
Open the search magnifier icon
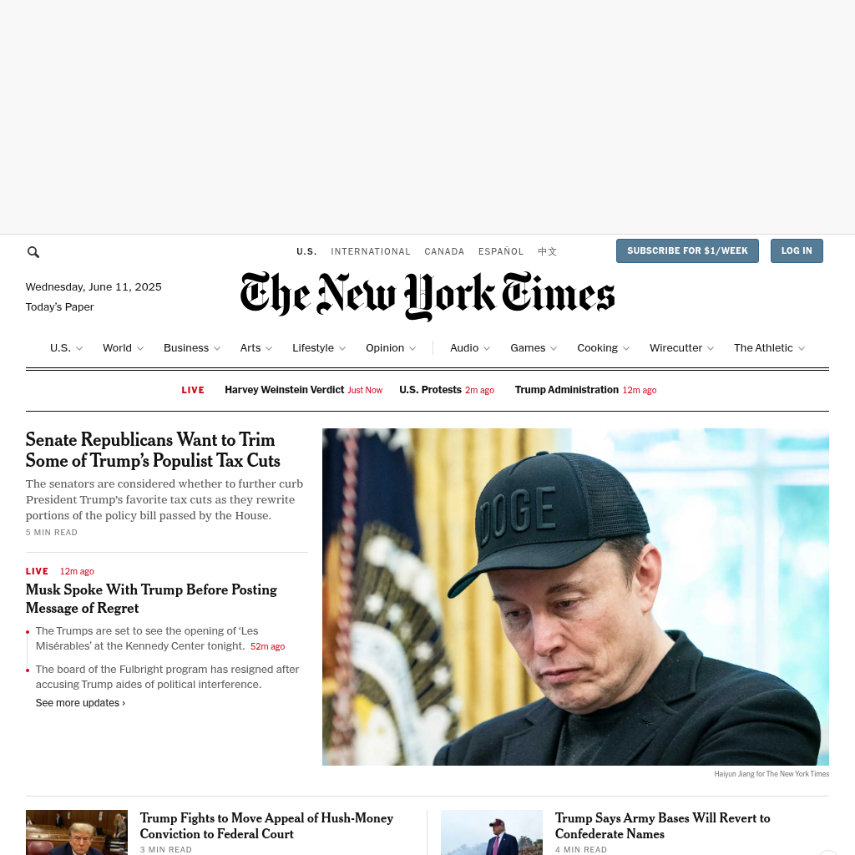coord(33,252)
